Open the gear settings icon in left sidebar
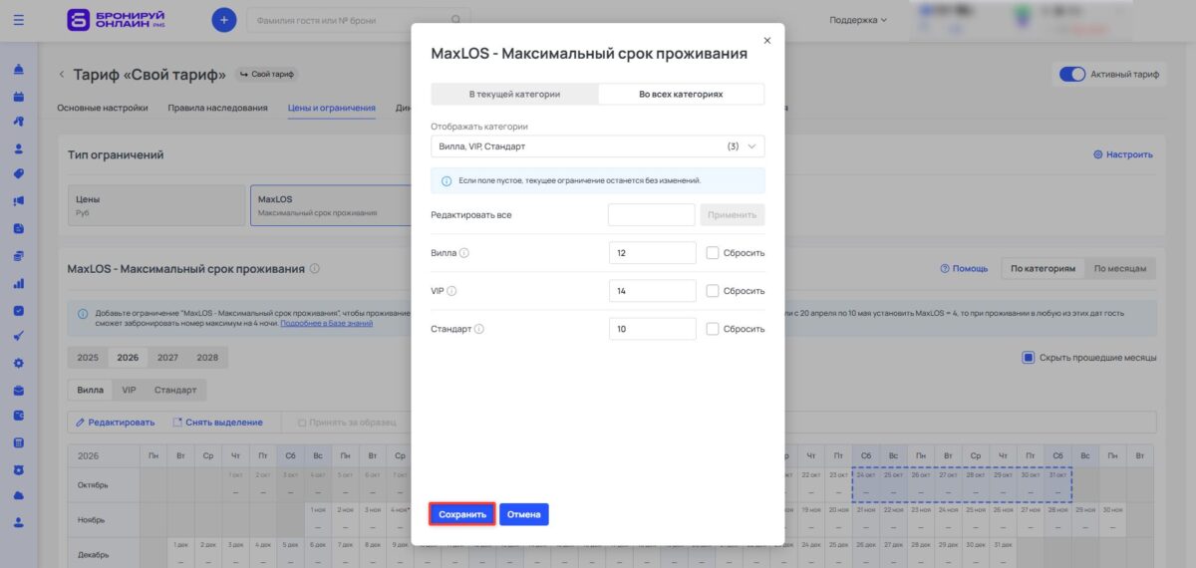This screenshot has width=1196, height=568. [19, 363]
